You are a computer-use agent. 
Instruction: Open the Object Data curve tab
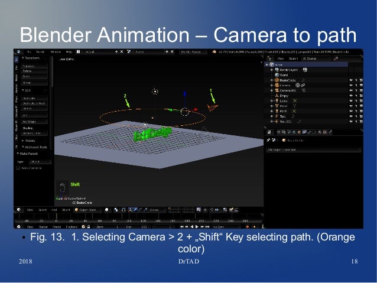314,132
